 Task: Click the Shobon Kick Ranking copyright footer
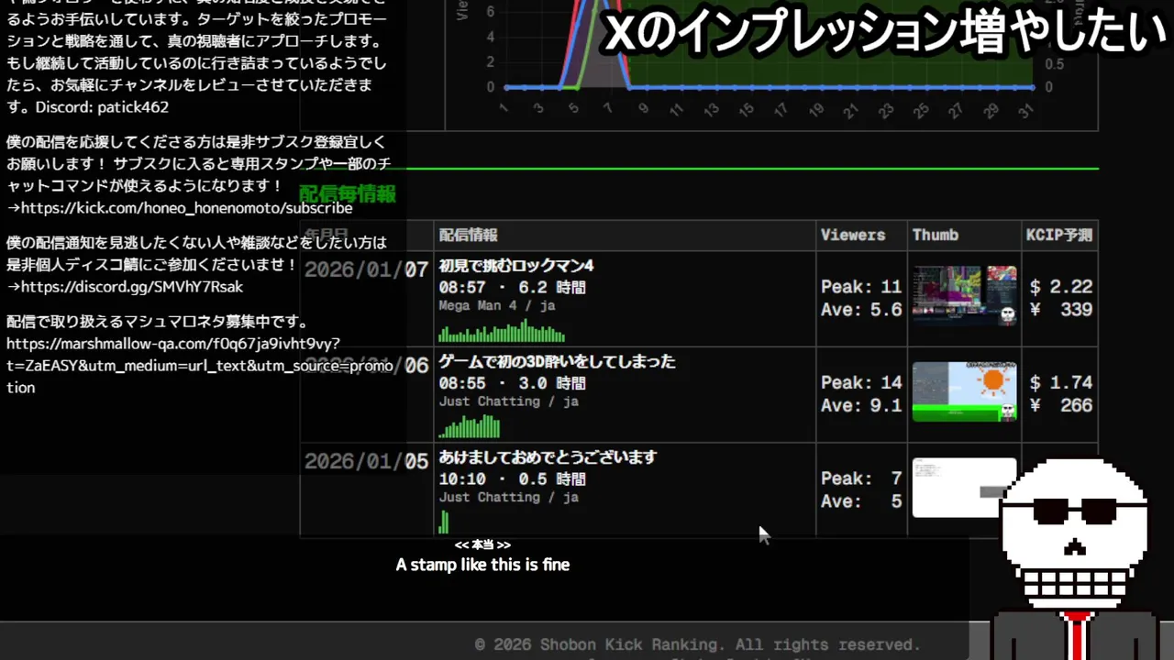[697, 644]
